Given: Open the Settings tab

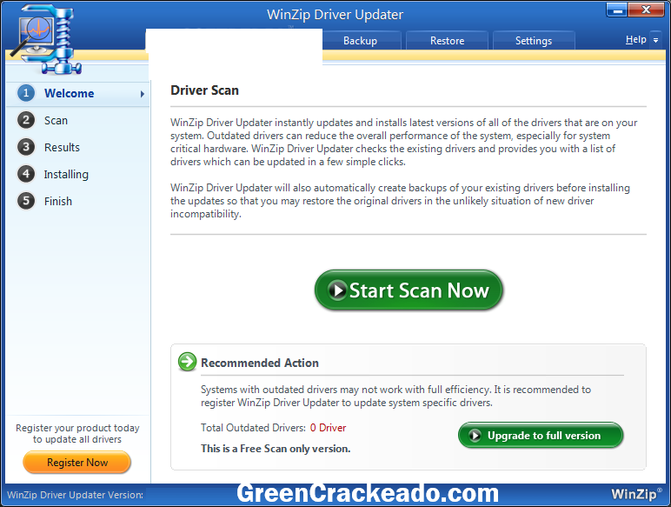Looking at the screenshot, I should 534,41.
